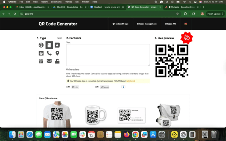Screen dimensions: 226x141
Task: Enable the Tweet toggle switch
Action: [x=97, y=87]
